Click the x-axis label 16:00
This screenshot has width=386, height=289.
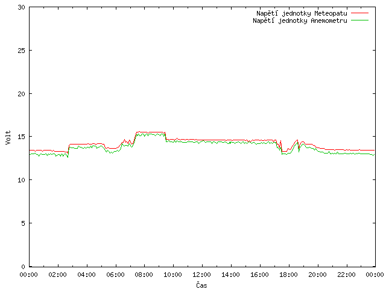click(259, 275)
